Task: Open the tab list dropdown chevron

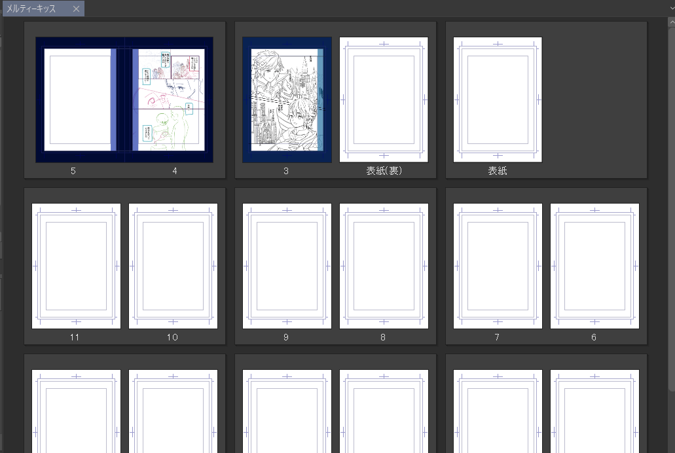Action: click(671, 9)
